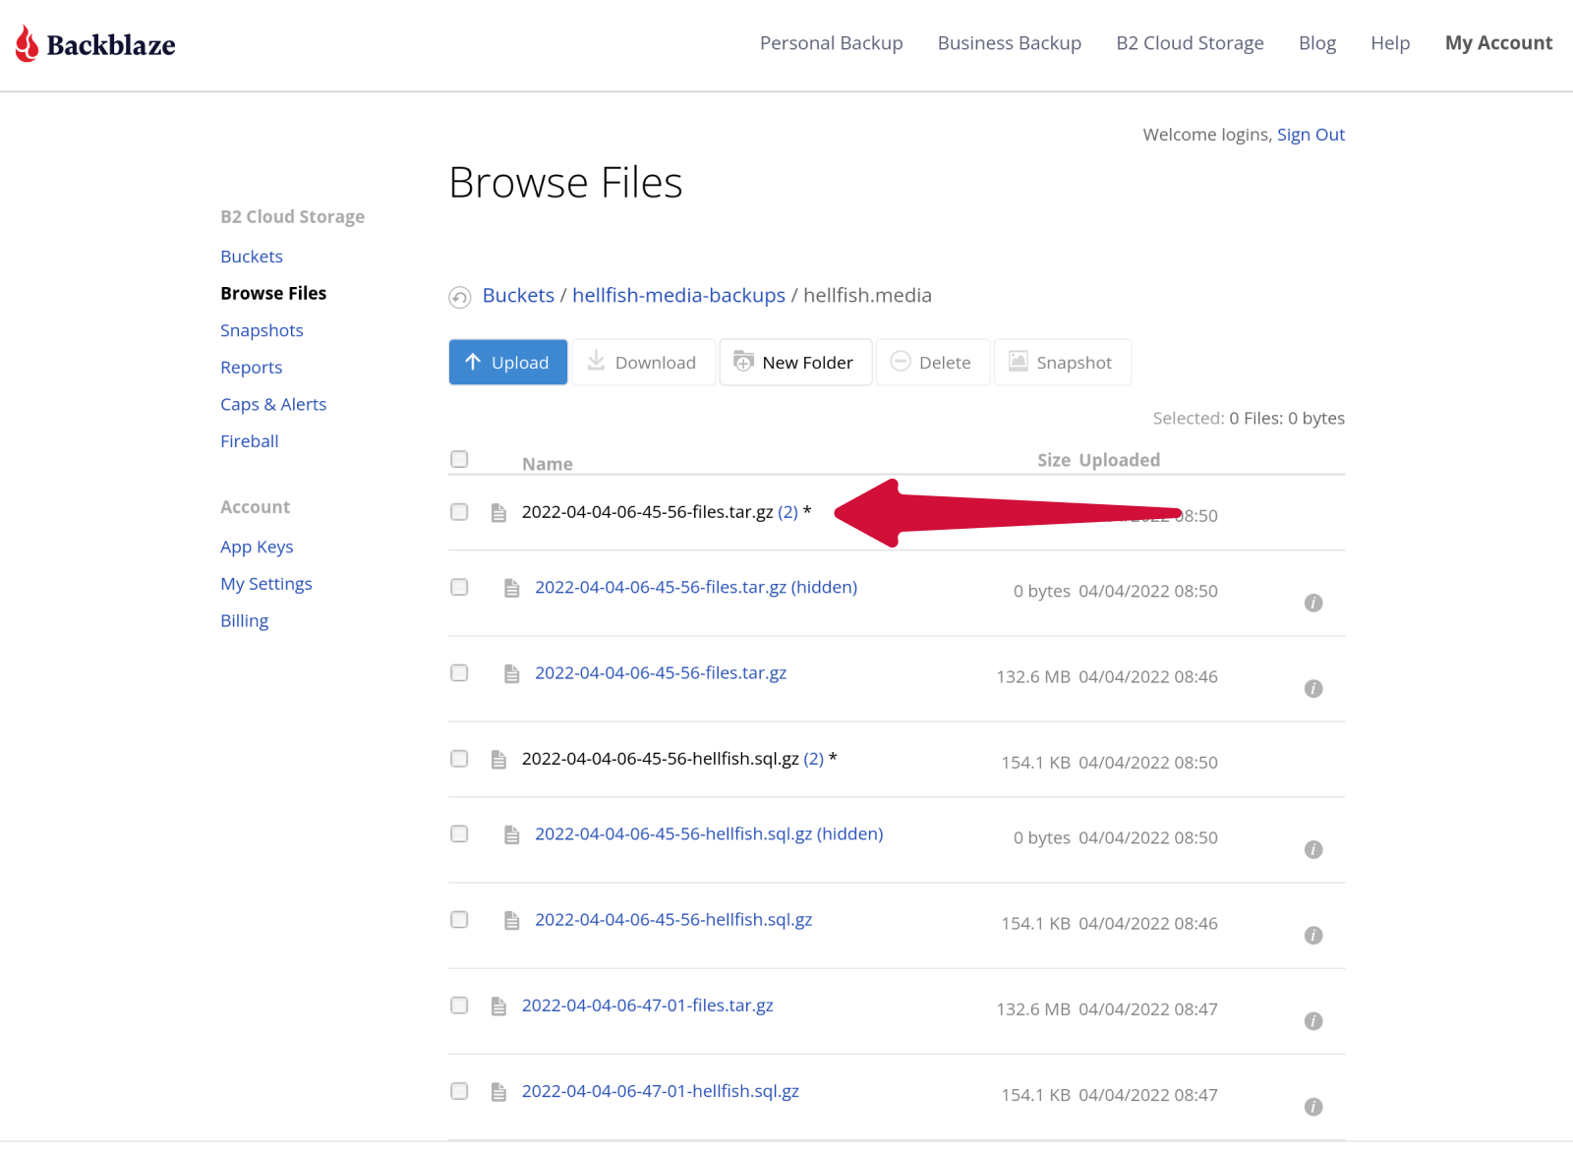Click file icon of 06-45-56-hellfish.sql.gz (2) row
This screenshot has width=1573, height=1150.
coord(498,760)
